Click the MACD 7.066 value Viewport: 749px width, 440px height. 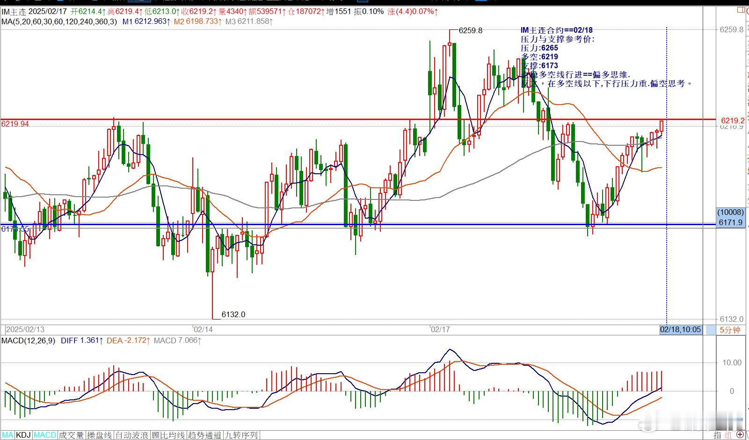177,341
